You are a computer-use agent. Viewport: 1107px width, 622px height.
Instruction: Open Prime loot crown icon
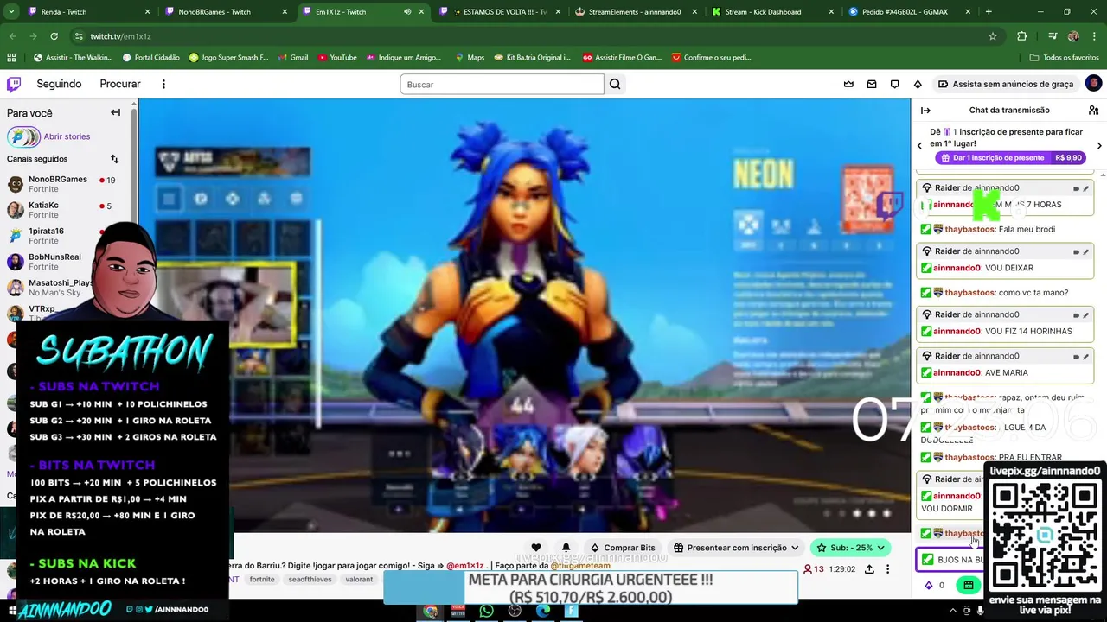click(x=848, y=84)
